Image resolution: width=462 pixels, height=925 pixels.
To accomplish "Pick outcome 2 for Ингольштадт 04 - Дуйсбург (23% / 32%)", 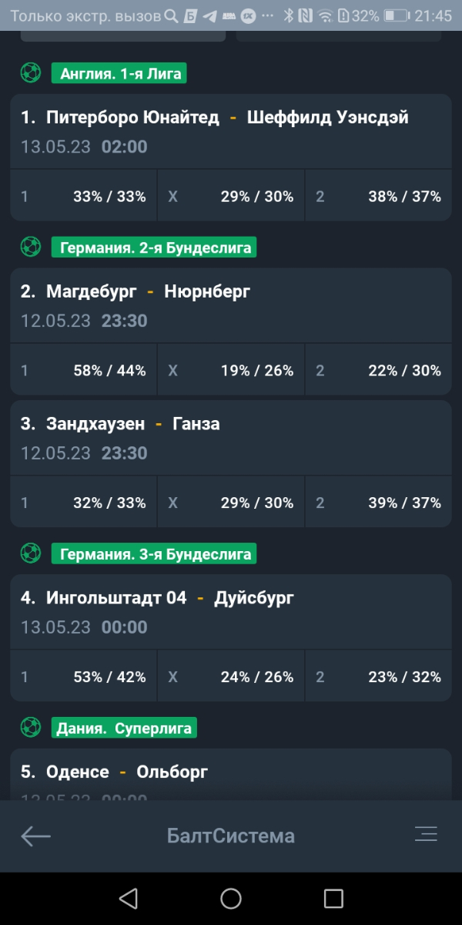I will tap(378, 677).
